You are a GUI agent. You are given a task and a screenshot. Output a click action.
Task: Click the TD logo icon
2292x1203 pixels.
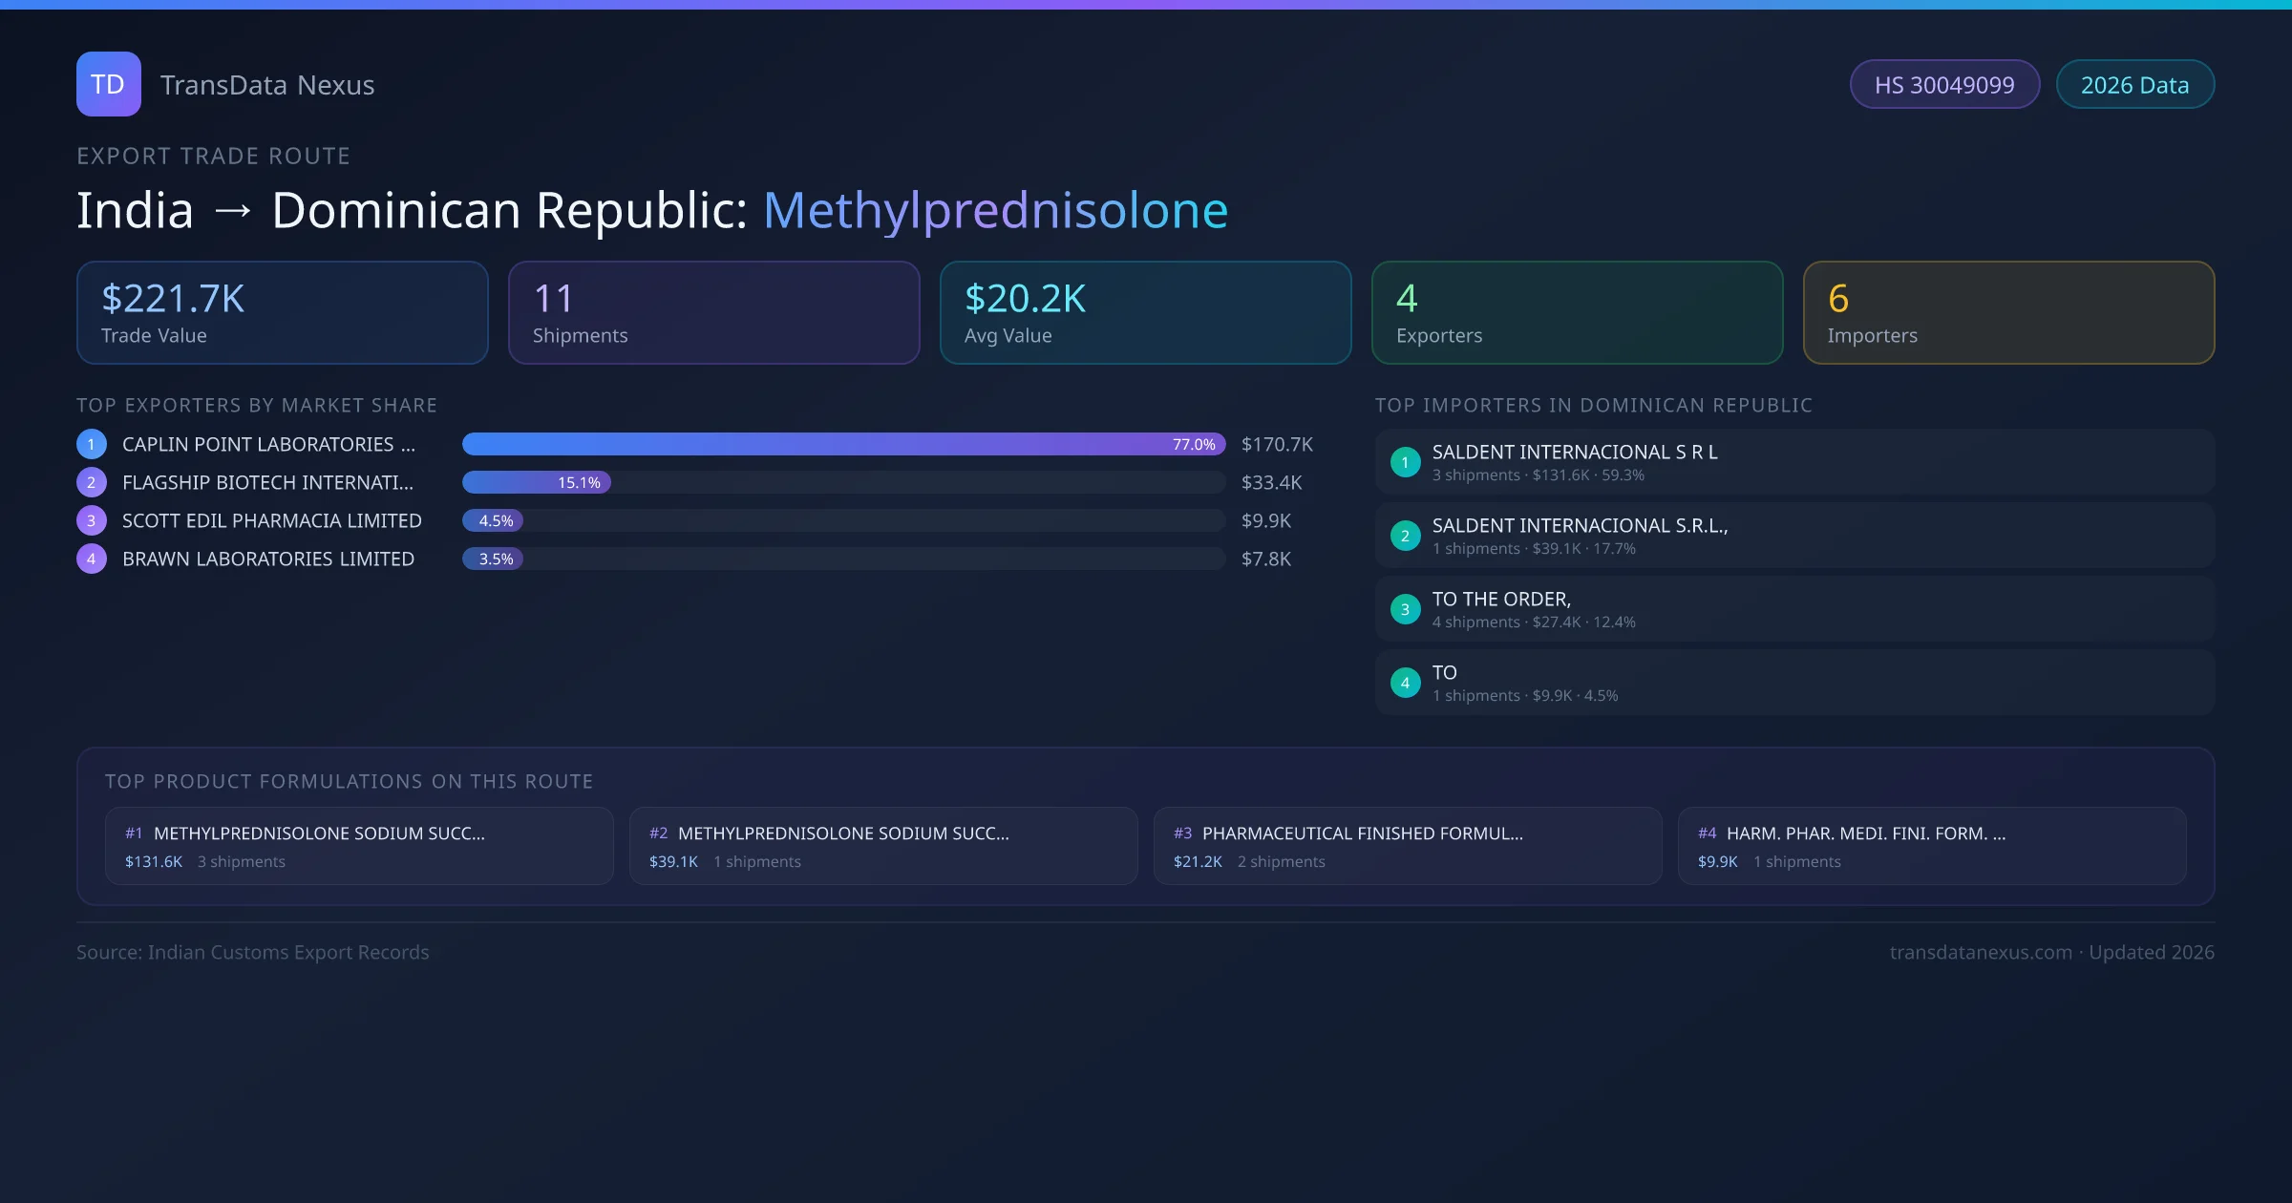click(108, 84)
